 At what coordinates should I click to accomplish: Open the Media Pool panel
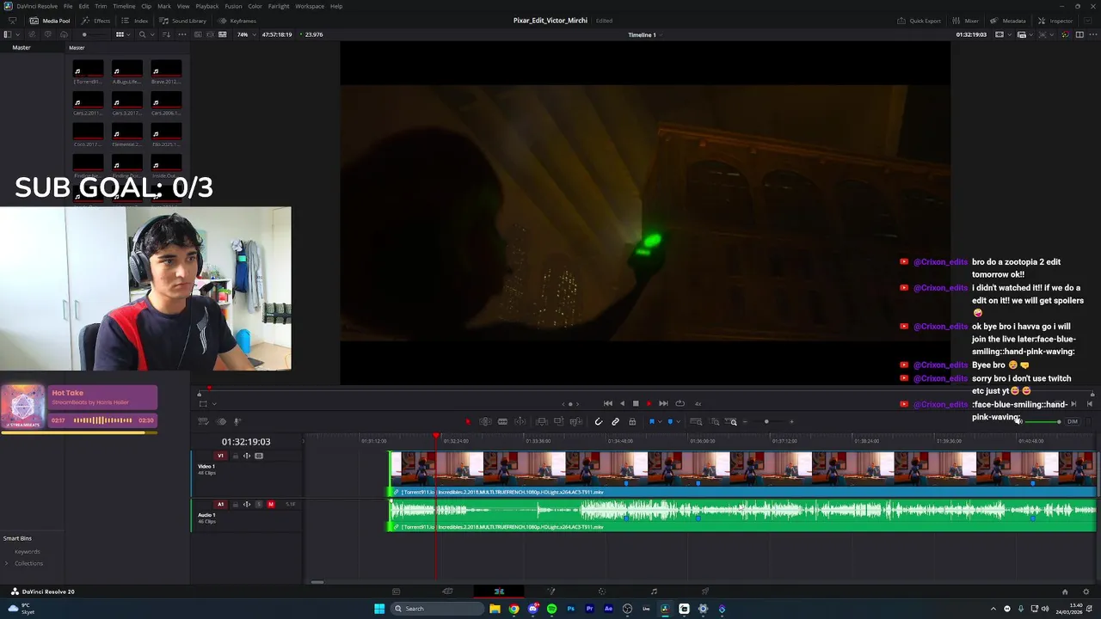(51, 21)
